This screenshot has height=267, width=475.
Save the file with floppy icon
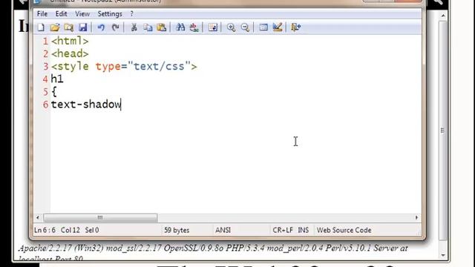pyautogui.click(x=82, y=27)
